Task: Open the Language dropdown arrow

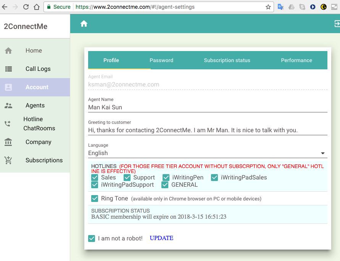Action: click(x=323, y=153)
